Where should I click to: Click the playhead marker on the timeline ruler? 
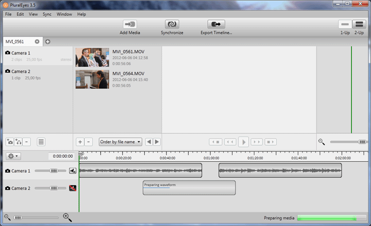[81, 153]
